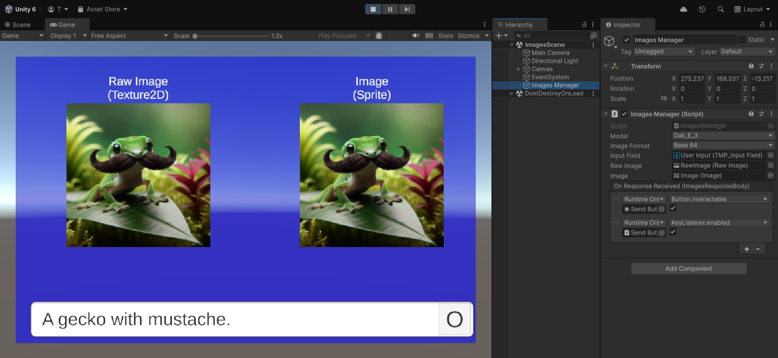778x358 pixels.
Task: Select Directional Light in Hierarchy
Action: pos(555,61)
